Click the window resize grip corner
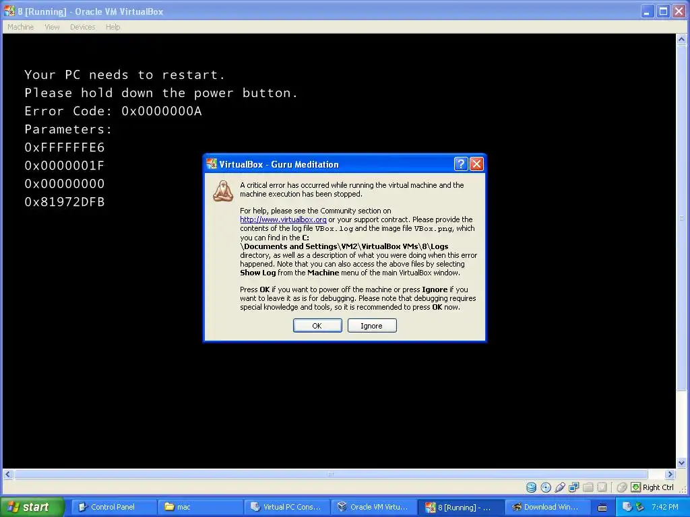Screen dimensions: 690x517 pos(683,489)
